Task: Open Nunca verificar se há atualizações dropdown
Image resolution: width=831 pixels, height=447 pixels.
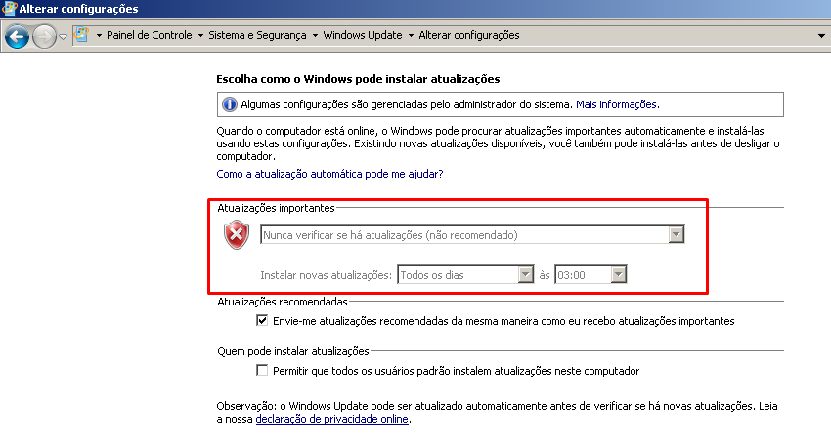Action: coord(472,235)
